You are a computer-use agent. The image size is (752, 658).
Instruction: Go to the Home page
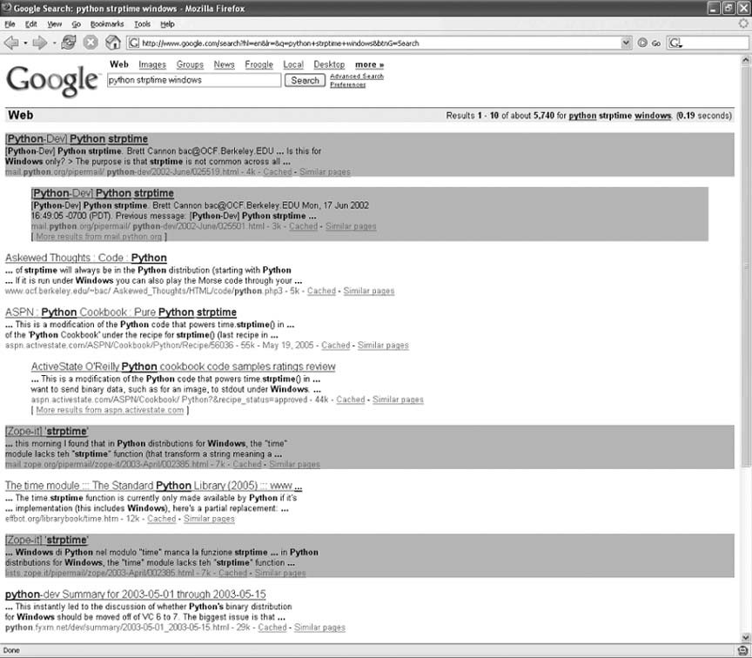(x=112, y=42)
